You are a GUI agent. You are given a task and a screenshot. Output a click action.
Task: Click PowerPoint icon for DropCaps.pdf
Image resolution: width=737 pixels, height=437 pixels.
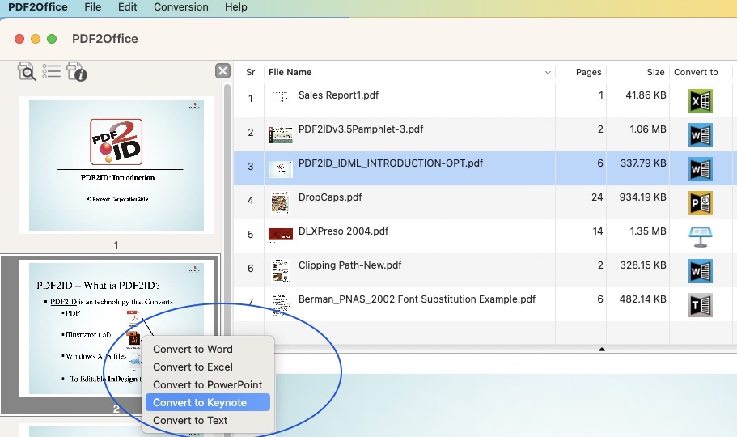pyautogui.click(x=699, y=202)
